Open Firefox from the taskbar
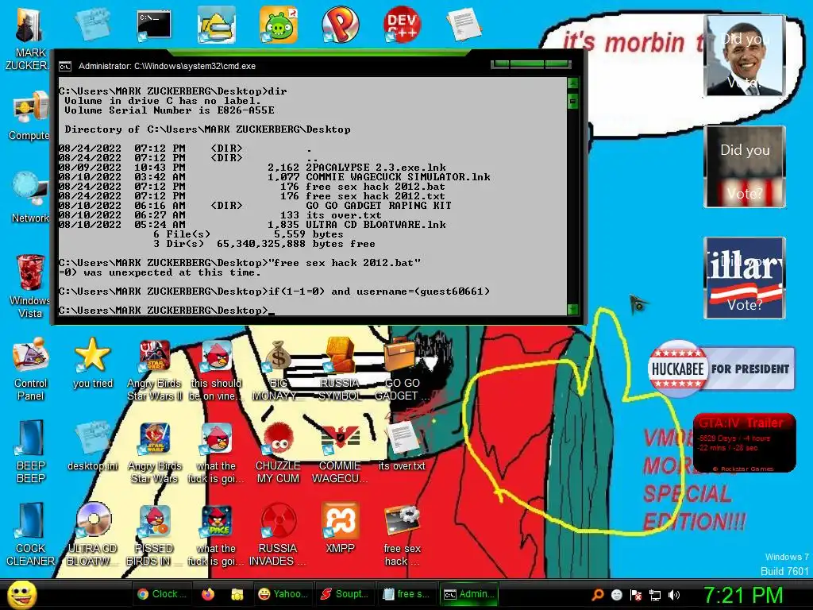This screenshot has width=813, height=610. point(208,594)
